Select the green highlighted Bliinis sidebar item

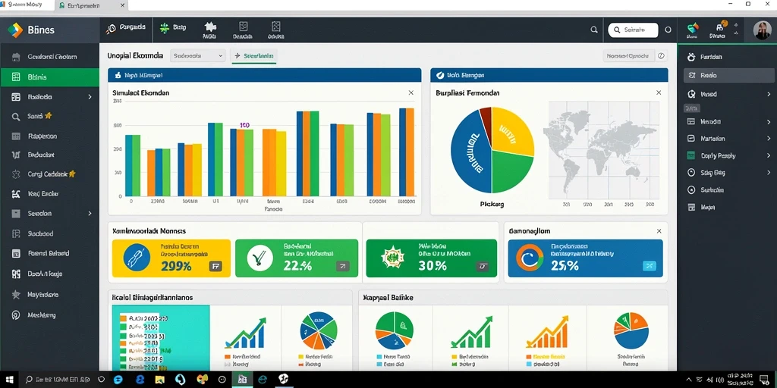(49, 77)
